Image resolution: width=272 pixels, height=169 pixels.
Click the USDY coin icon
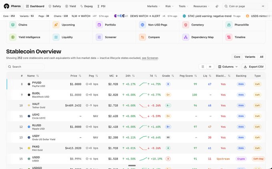point(29,138)
